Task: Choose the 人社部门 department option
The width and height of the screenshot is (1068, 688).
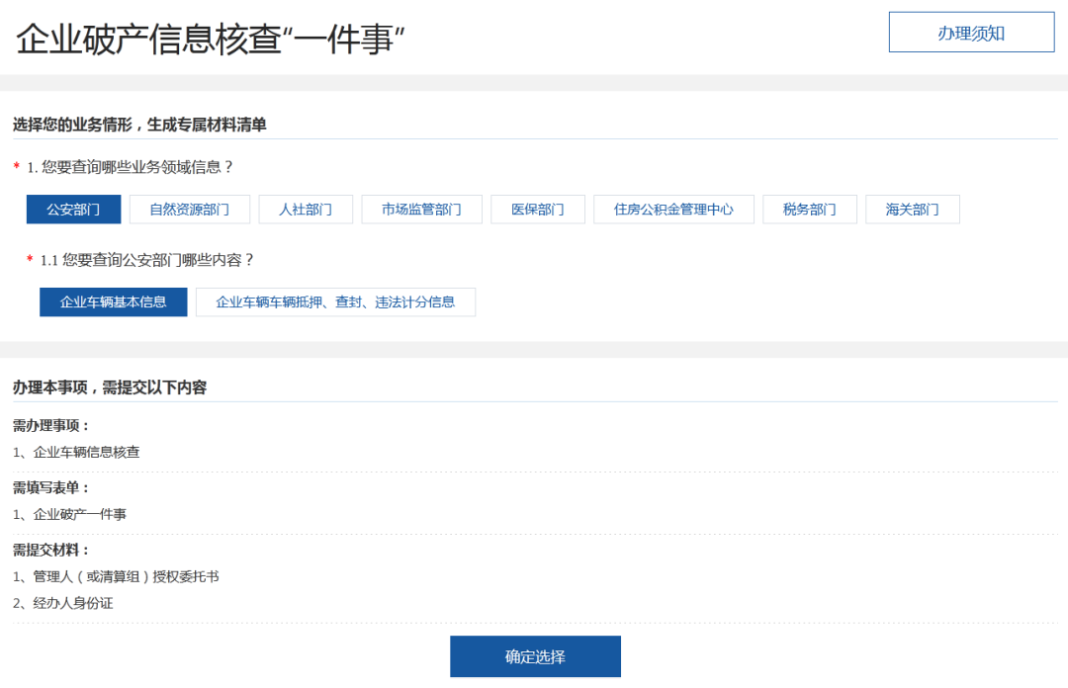Action: tap(306, 210)
